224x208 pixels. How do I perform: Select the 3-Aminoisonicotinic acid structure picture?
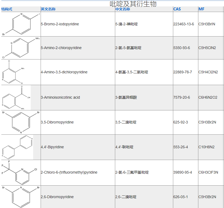click(16, 98)
